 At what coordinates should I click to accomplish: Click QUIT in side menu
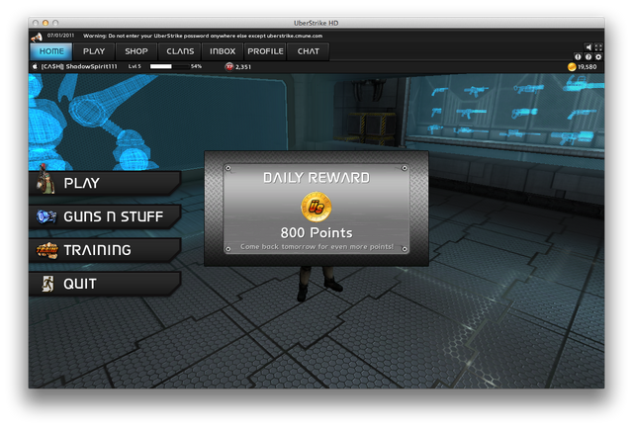coord(105,284)
